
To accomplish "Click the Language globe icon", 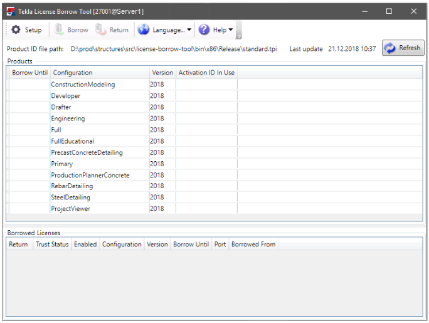I will point(144,29).
